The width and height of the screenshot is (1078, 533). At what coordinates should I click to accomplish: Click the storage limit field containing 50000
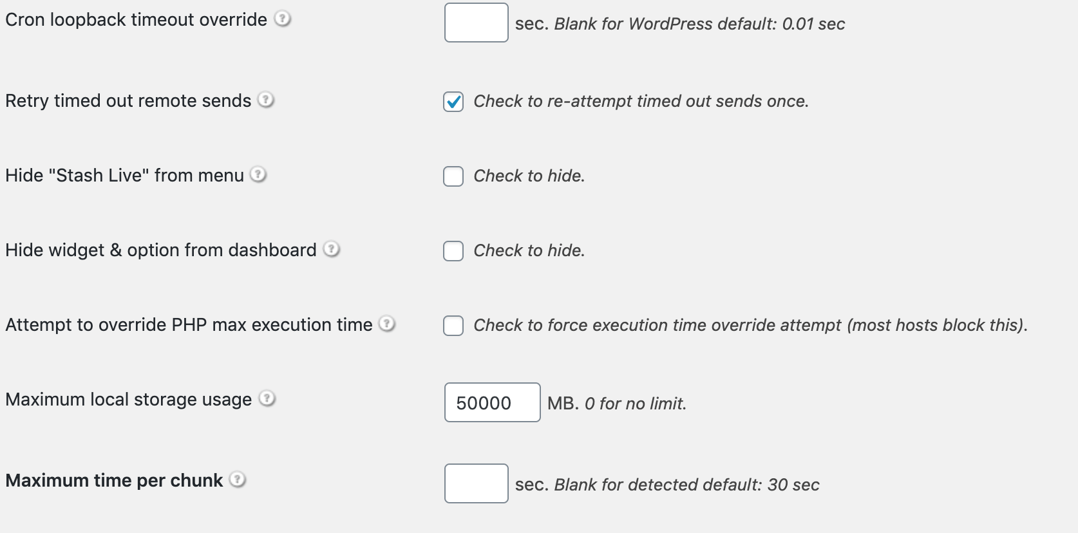coord(493,402)
